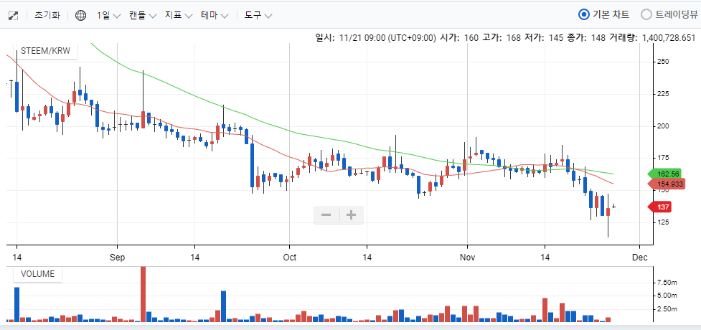Expand the 지표 indicators dropdown
The height and width of the screenshot is (330, 701).
click(179, 16)
